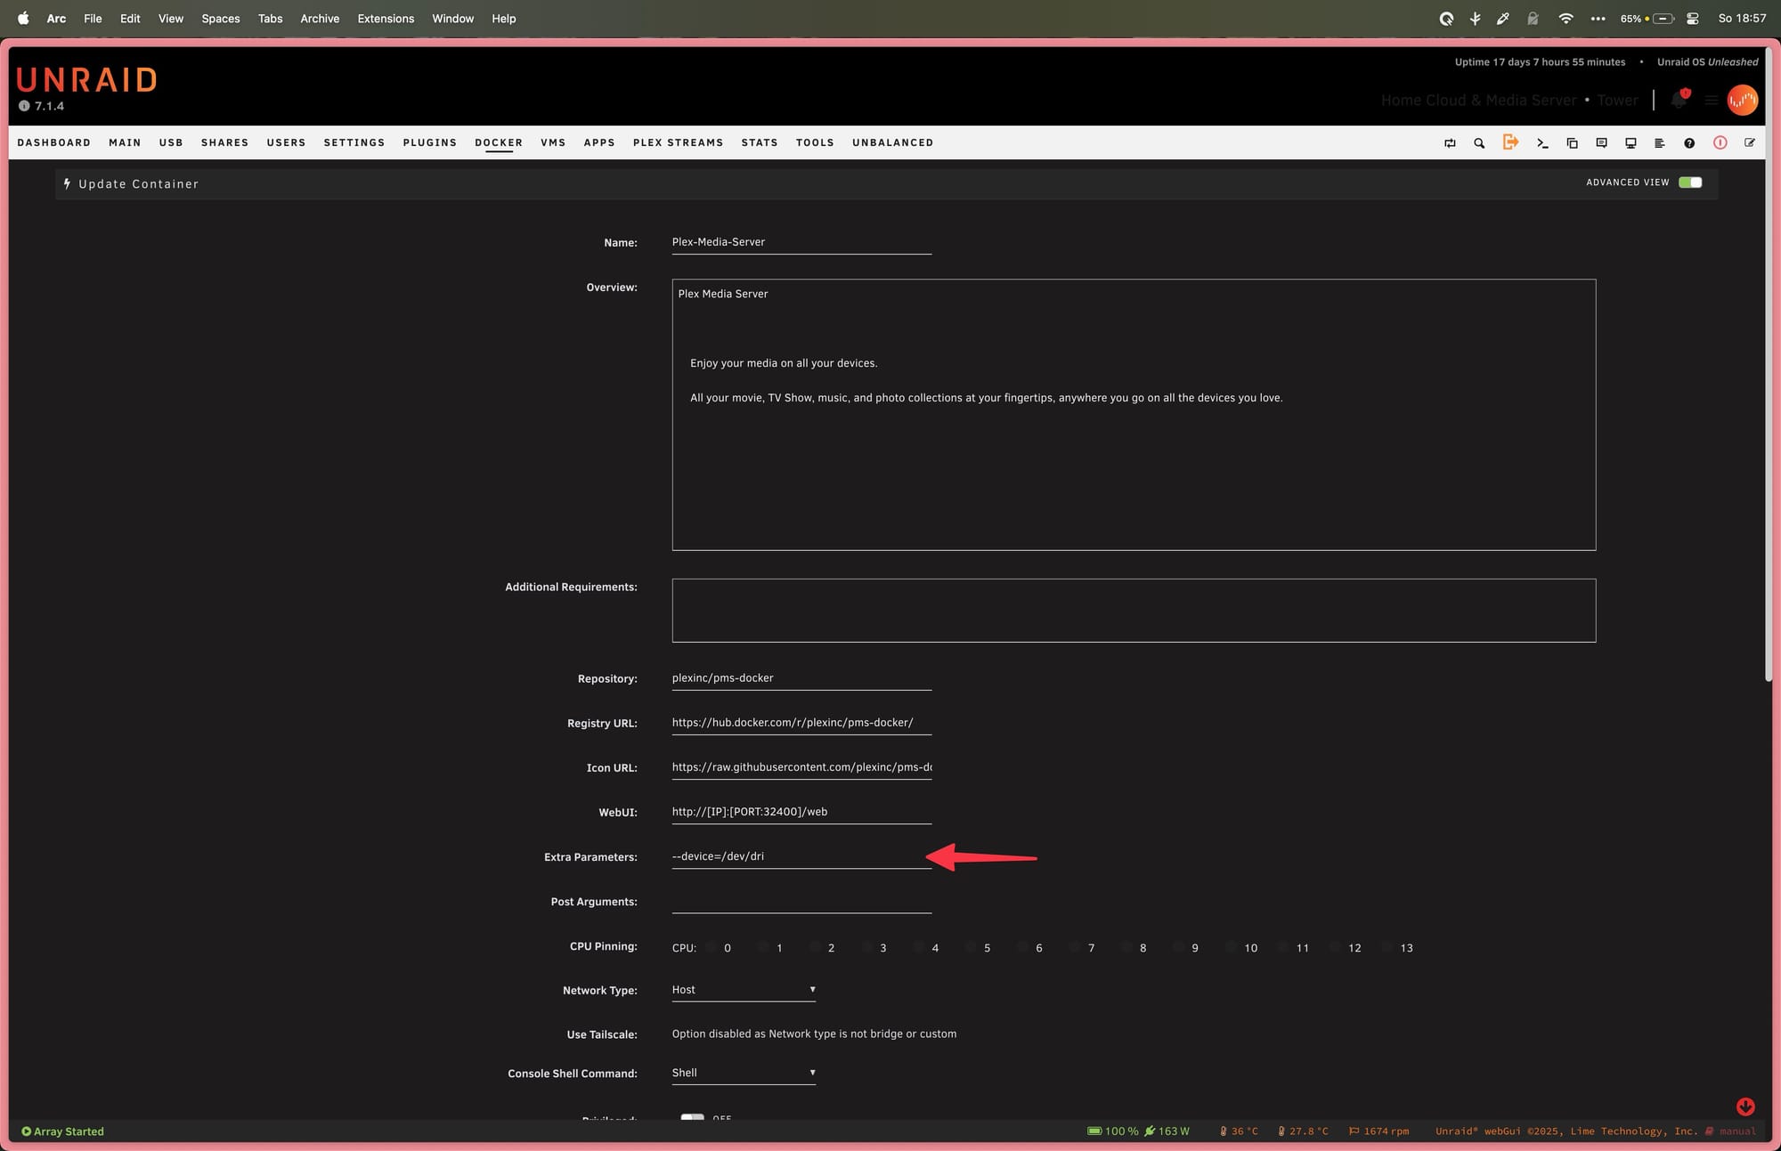This screenshot has height=1151, width=1781.
Task: Open macOS Control Center icon
Action: pyautogui.click(x=1693, y=19)
